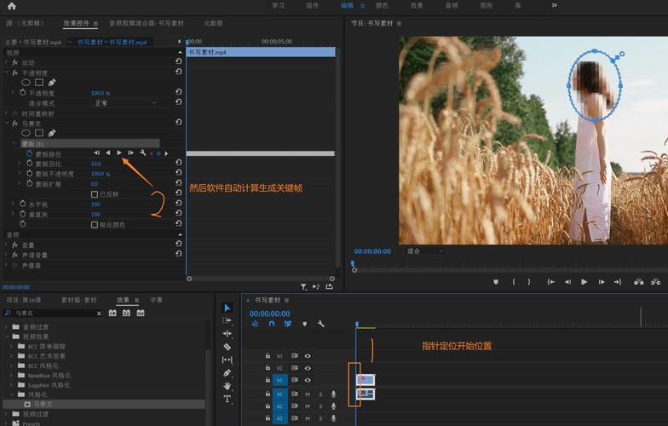Image resolution: width=668 pixels, height=426 pixels.
Task: Expand the 音量 audio effect
Action: point(6,245)
